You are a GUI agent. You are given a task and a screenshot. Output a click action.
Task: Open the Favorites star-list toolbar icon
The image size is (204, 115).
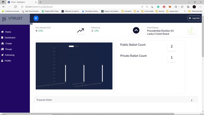pos(182,7)
